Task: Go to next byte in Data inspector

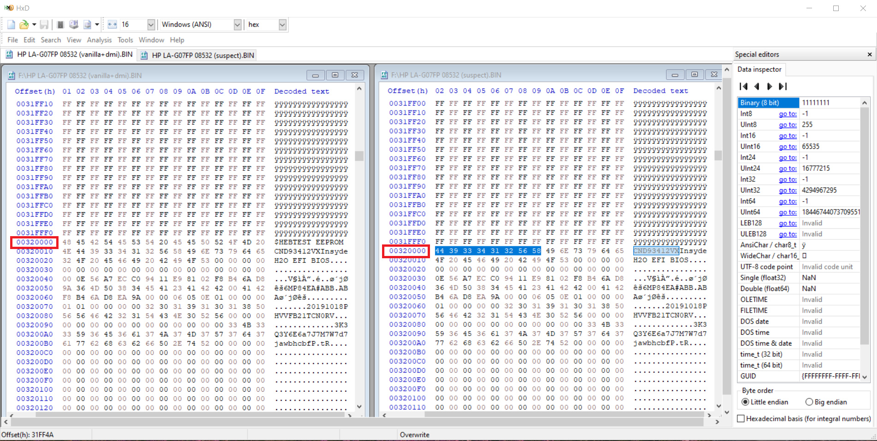Action: pyautogui.click(x=770, y=87)
